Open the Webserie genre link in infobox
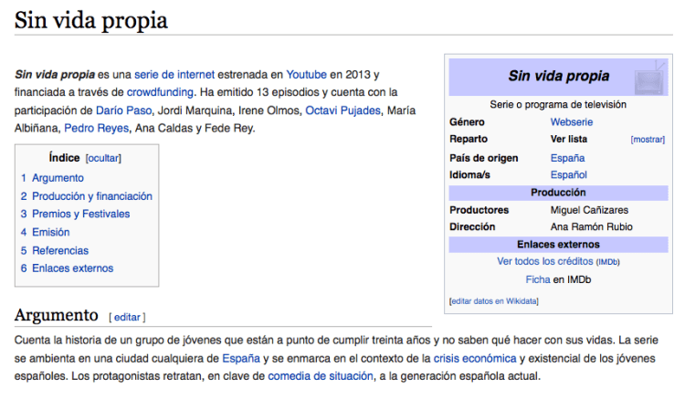 573,122
